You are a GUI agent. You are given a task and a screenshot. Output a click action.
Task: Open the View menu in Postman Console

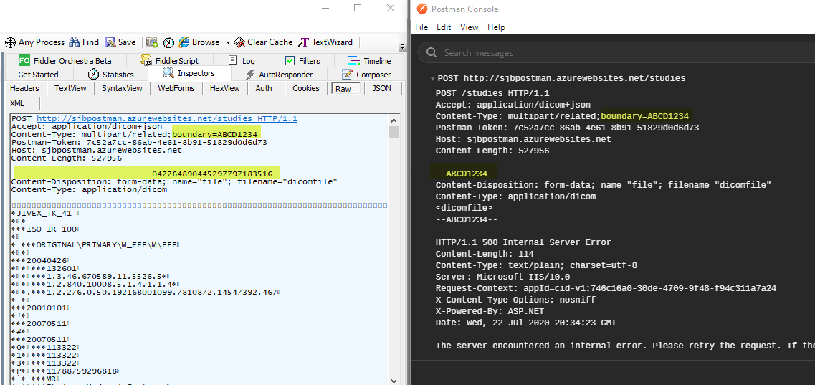(x=470, y=27)
